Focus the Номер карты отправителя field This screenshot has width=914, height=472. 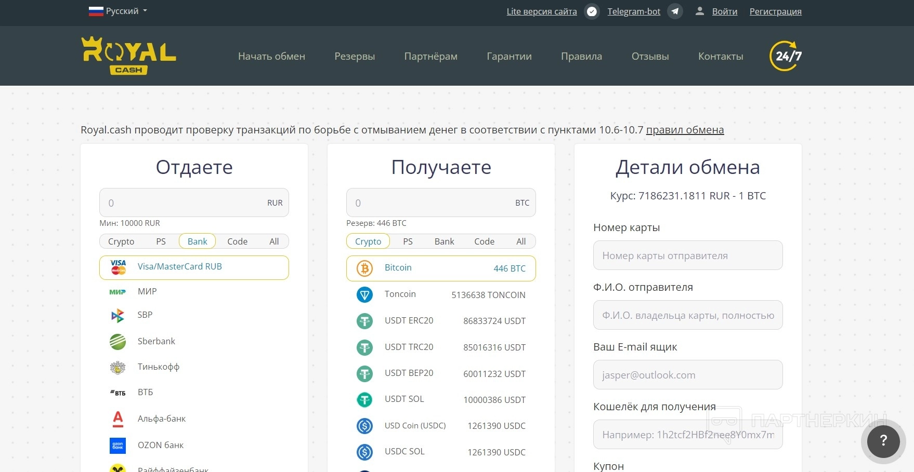tap(688, 255)
